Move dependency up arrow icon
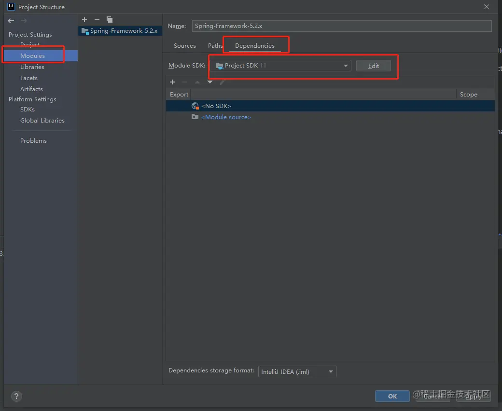This screenshot has height=411, width=502. (197, 82)
